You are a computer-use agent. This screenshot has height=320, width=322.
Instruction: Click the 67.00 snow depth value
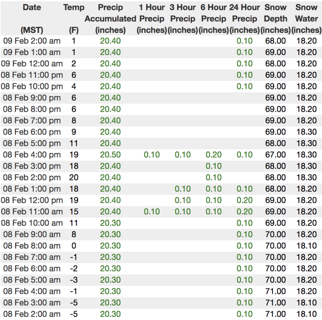click(x=275, y=155)
